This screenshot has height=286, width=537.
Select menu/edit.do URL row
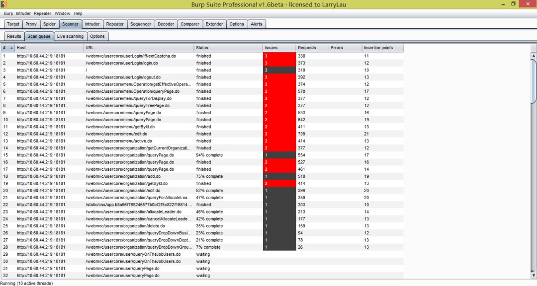[116, 134]
